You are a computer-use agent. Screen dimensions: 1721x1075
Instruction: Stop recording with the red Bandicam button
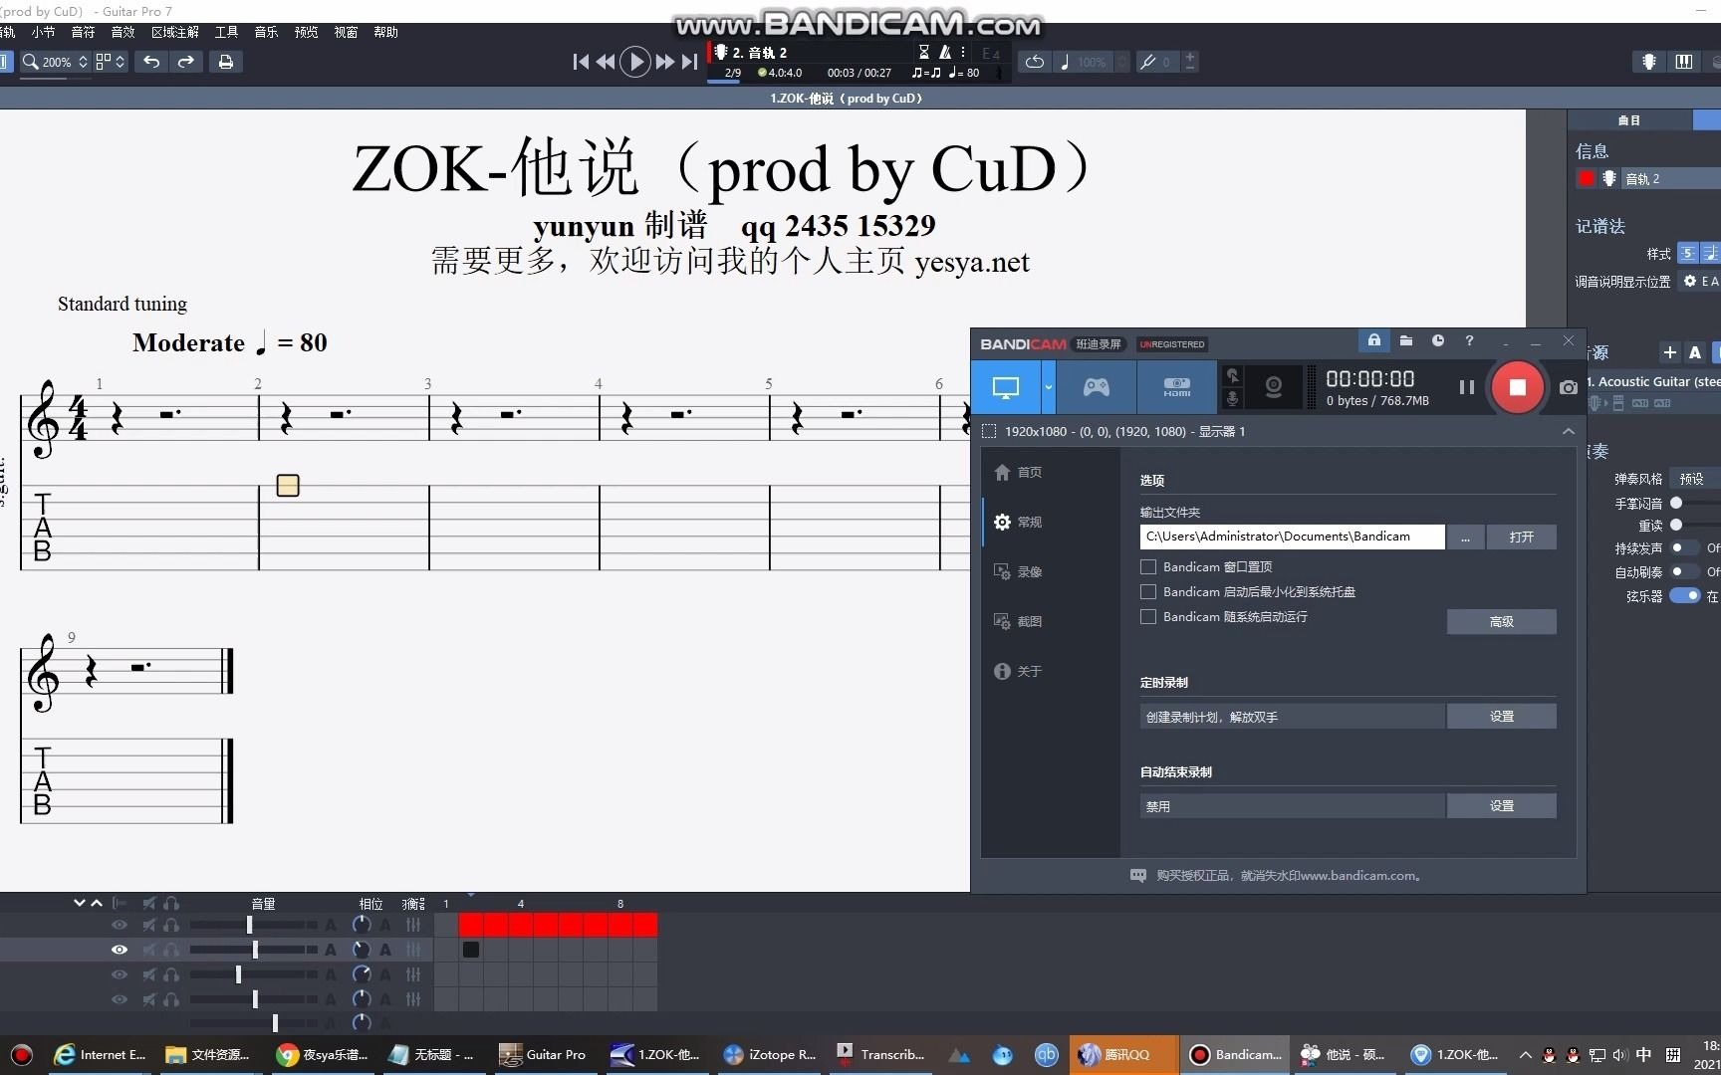pyautogui.click(x=1517, y=387)
